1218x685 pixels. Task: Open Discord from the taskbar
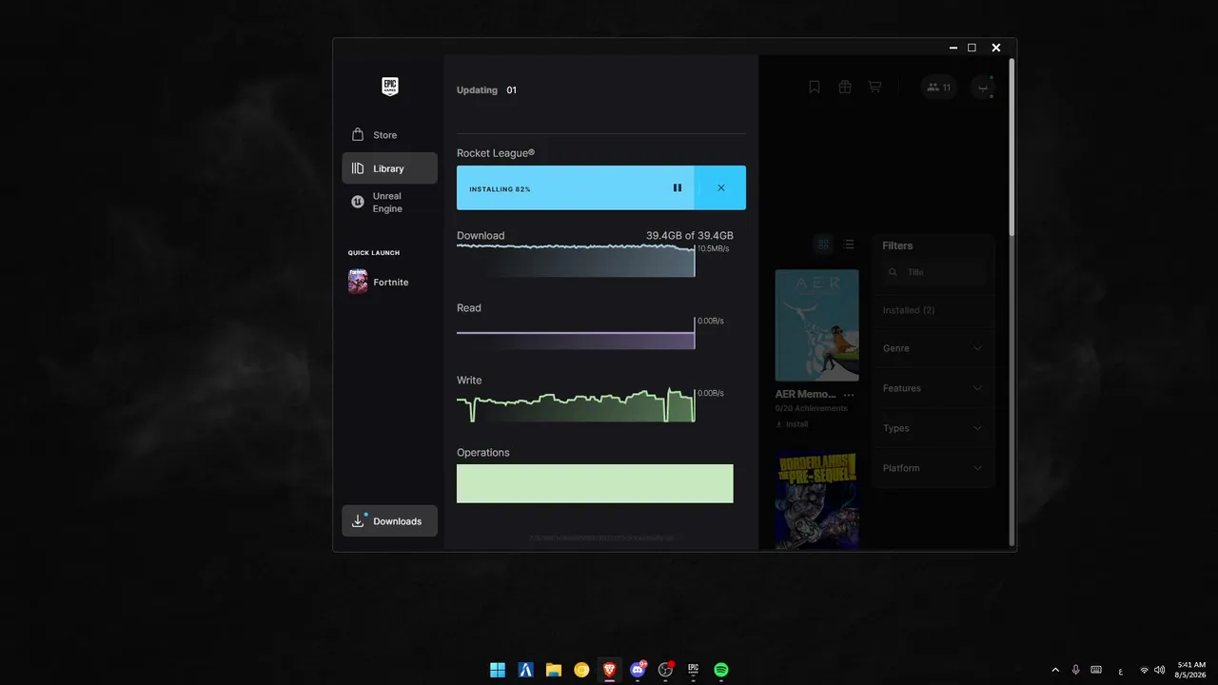tap(638, 670)
